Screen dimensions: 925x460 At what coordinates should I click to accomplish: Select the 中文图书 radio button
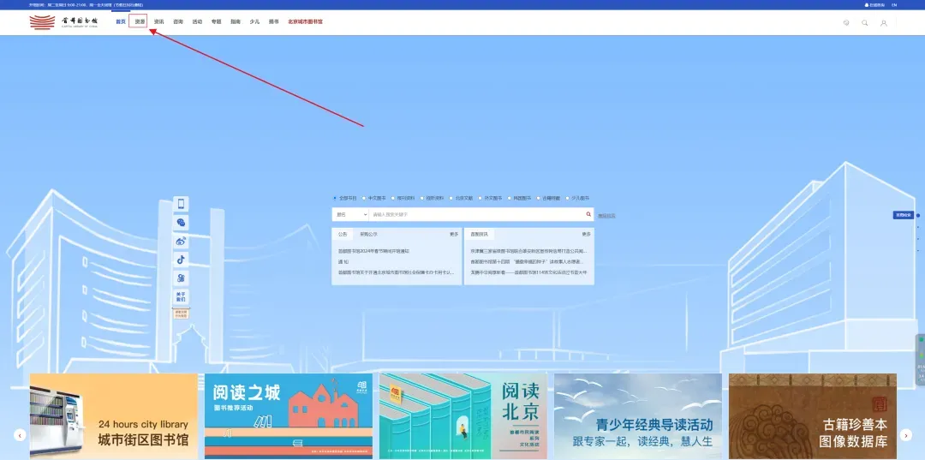364,198
